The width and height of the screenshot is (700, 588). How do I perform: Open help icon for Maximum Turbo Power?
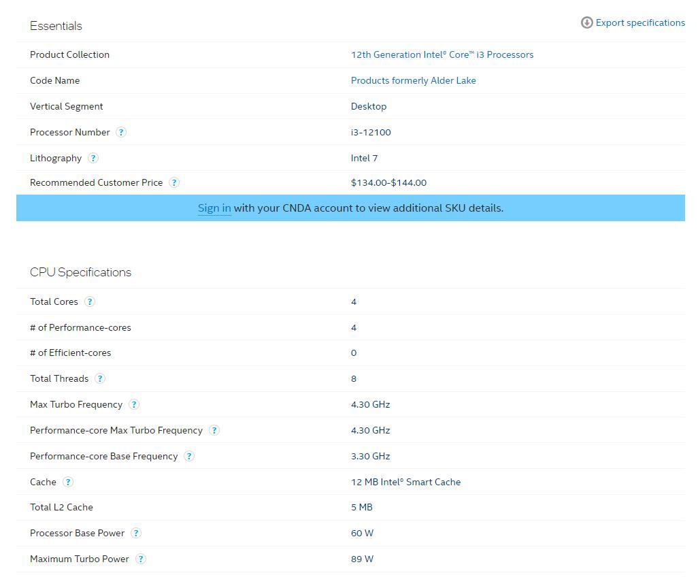[x=141, y=559]
